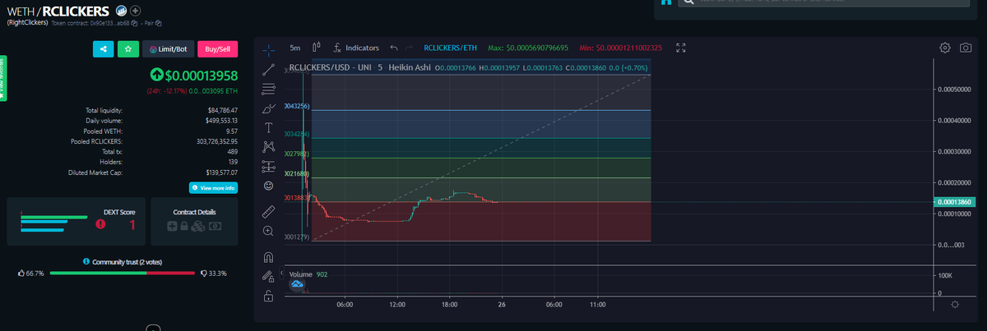Open chart settings gear
The image size is (987, 331).
click(x=945, y=48)
